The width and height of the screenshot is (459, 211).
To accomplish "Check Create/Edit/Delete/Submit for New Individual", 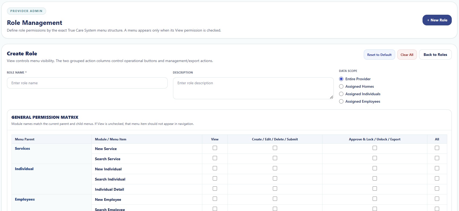I will click(x=275, y=168).
